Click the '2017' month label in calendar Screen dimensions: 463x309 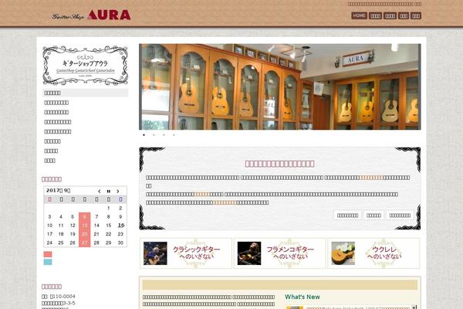click(58, 191)
